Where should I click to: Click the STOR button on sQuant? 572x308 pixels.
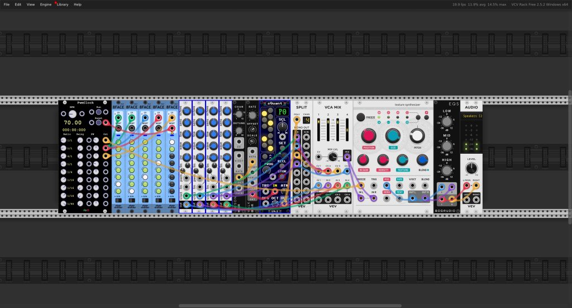point(282,177)
